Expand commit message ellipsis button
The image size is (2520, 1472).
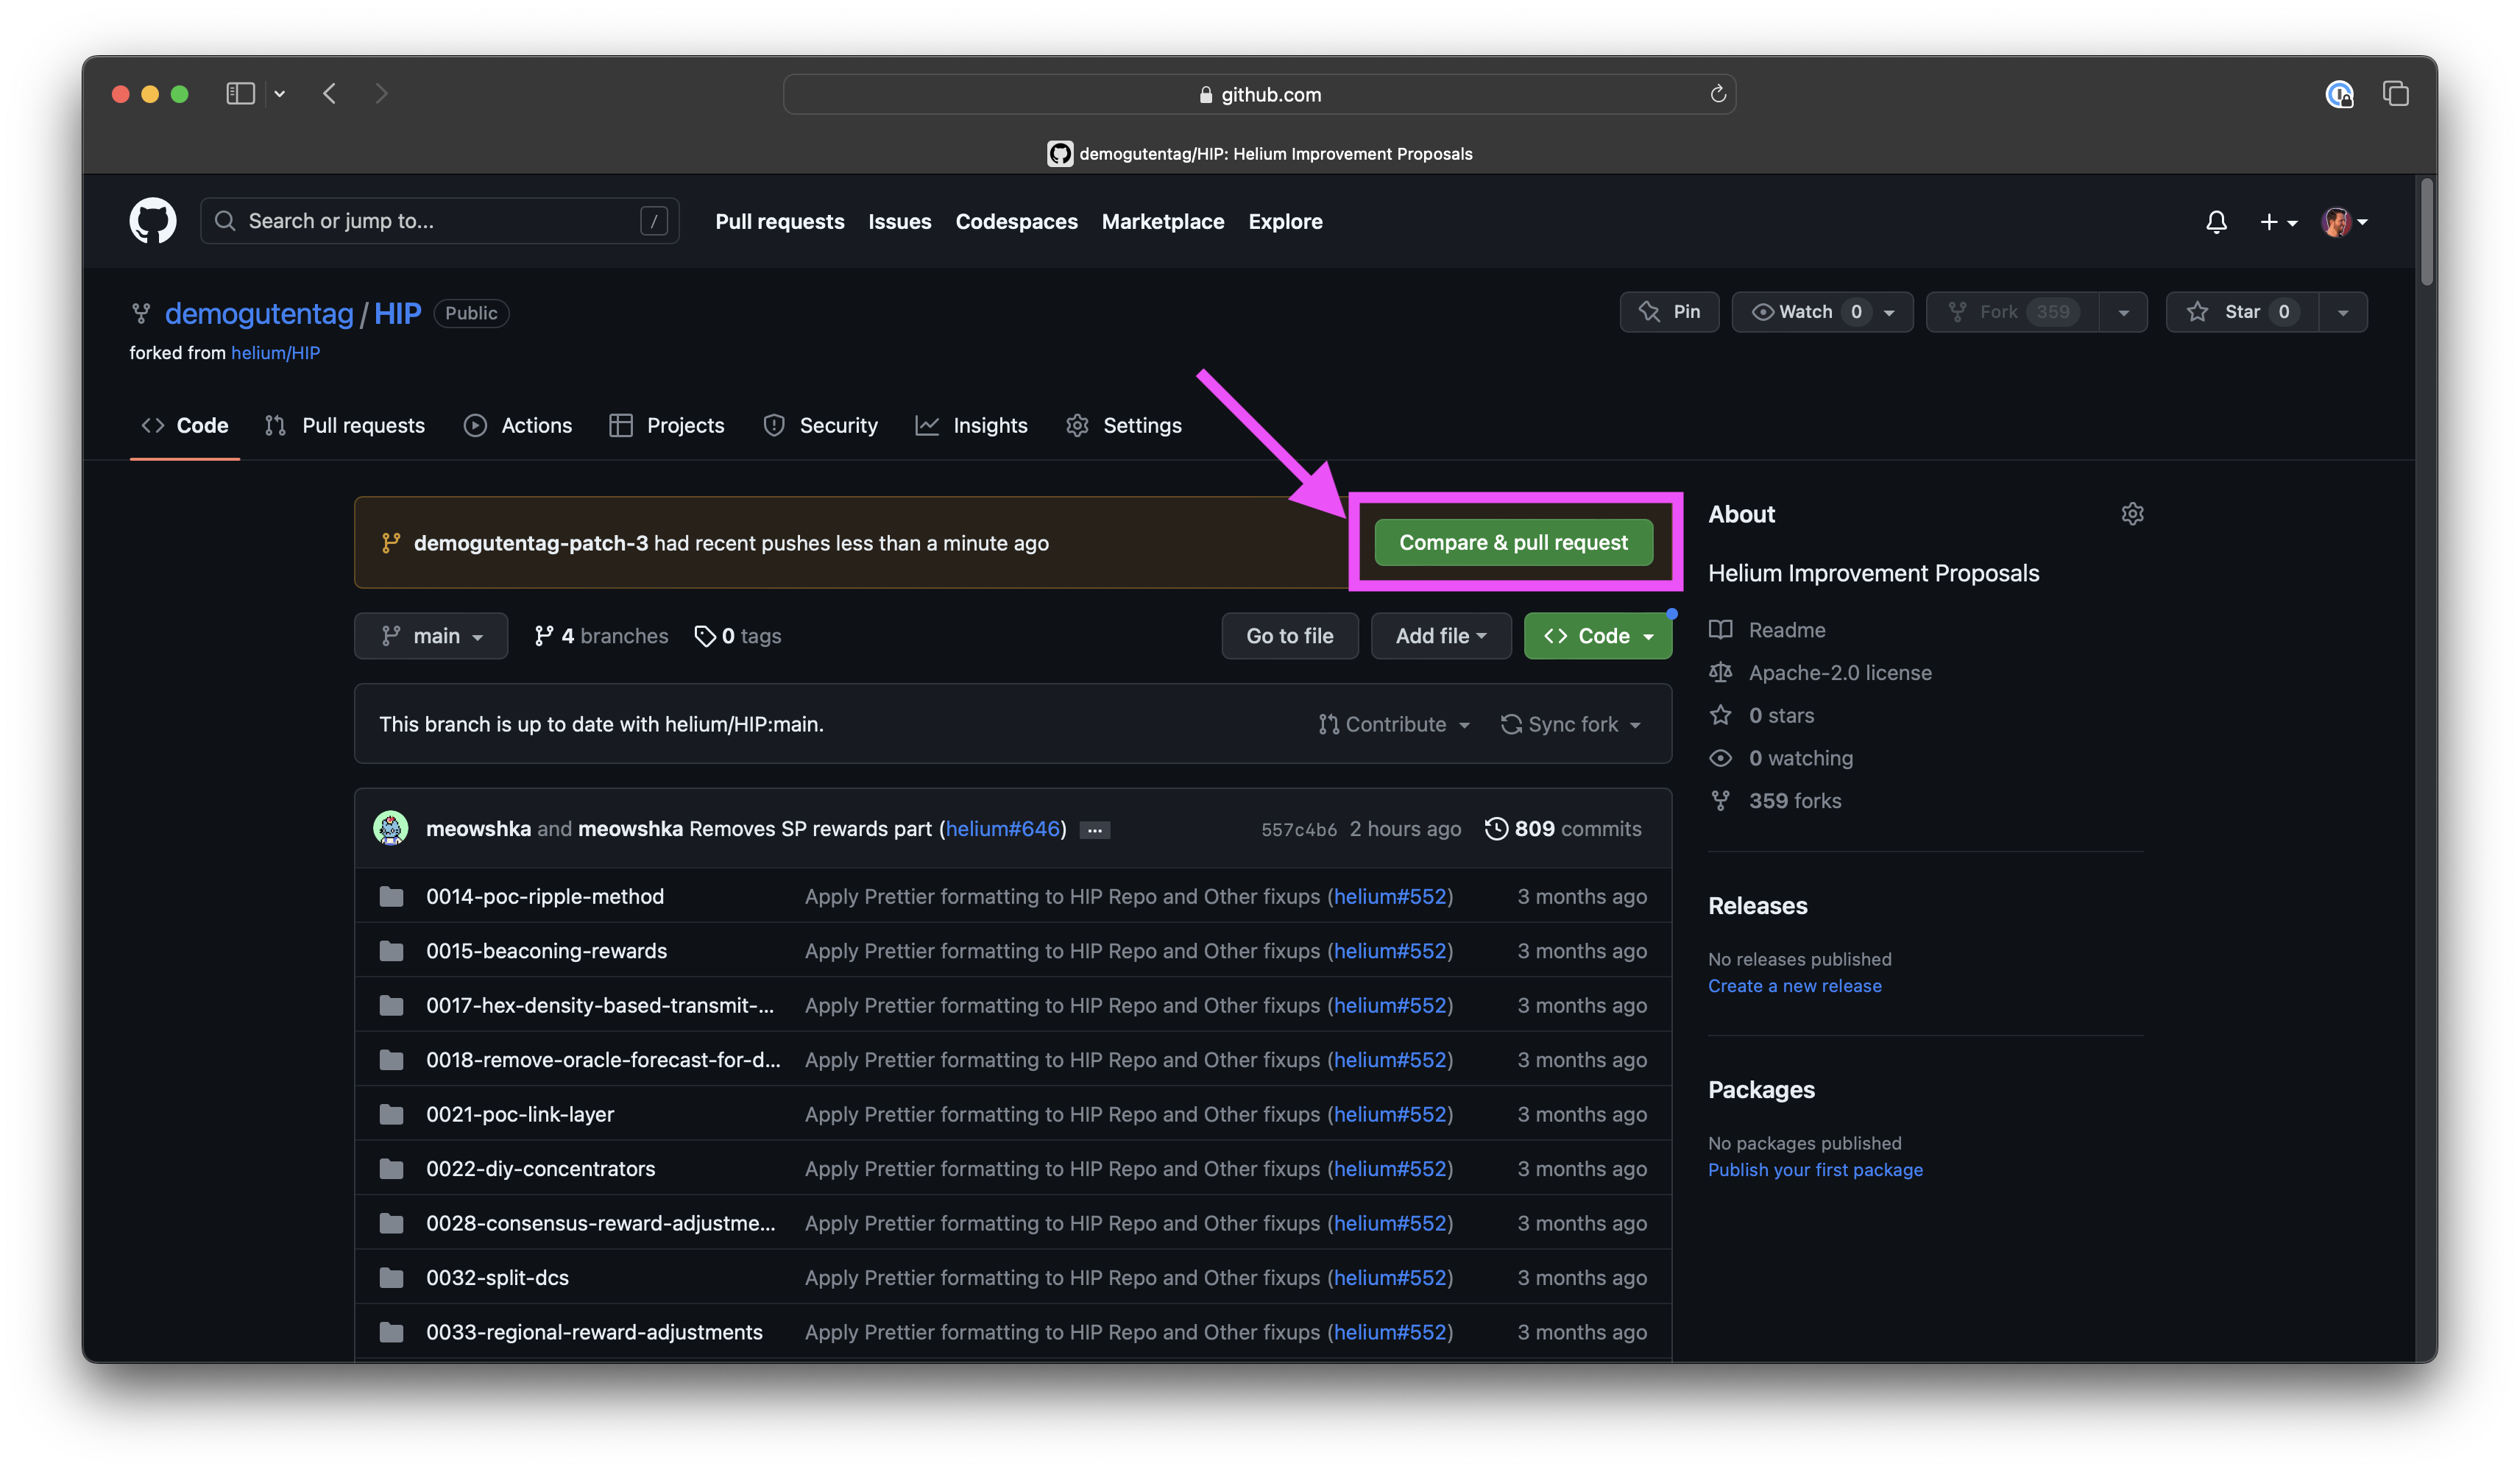coord(1095,830)
